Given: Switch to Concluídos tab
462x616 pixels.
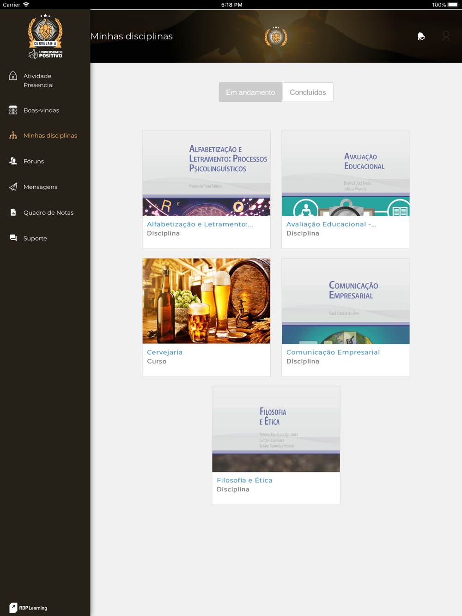Looking at the screenshot, I should tap(308, 92).
